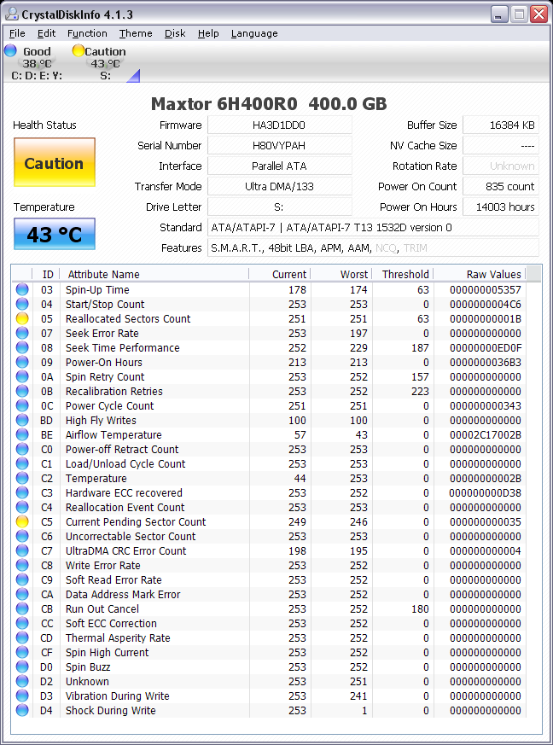This screenshot has height=745, width=553.
Task: Click the Drive Letter field S:
Action: [x=279, y=207]
